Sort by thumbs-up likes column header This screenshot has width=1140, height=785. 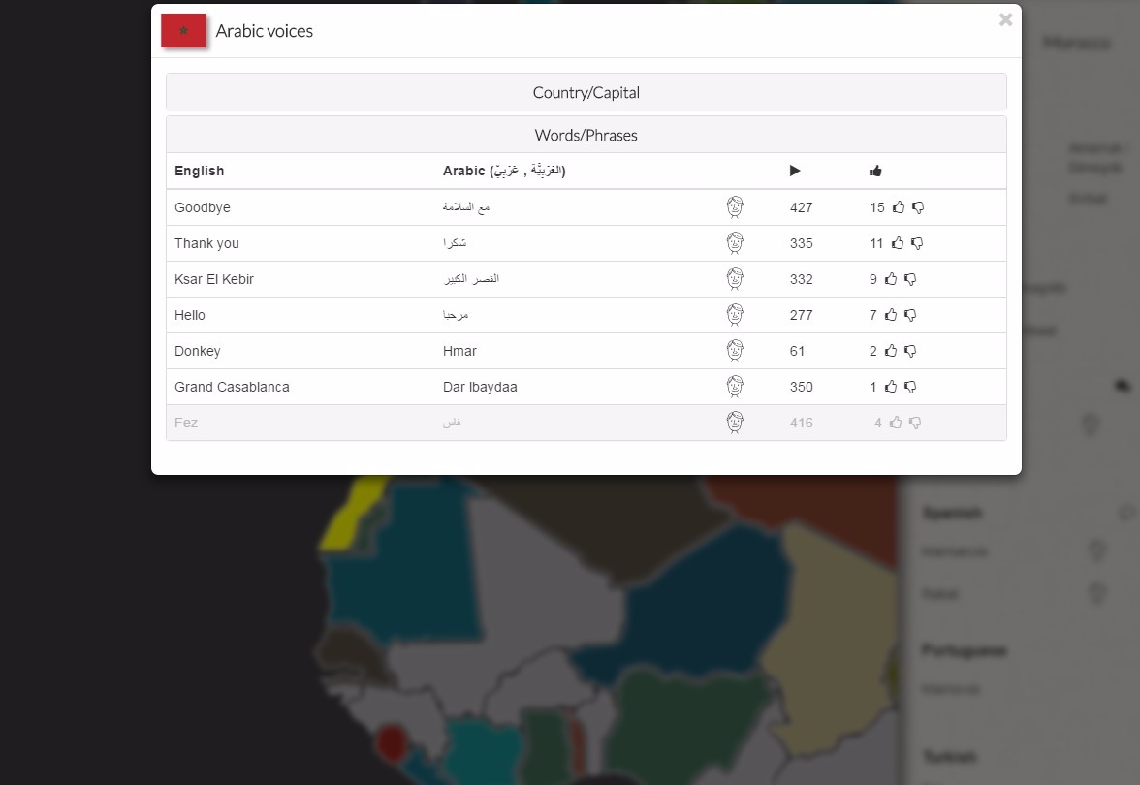point(875,171)
